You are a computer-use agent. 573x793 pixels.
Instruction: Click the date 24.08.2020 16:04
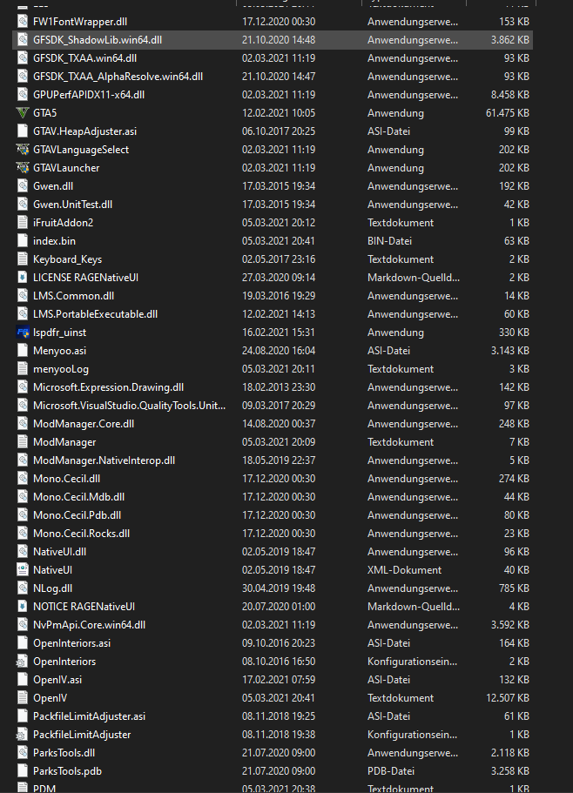coord(278,351)
